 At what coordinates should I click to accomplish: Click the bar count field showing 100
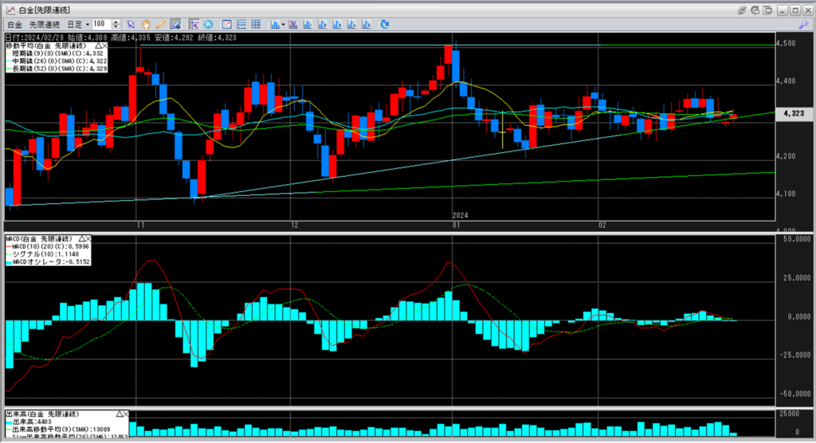point(101,25)
